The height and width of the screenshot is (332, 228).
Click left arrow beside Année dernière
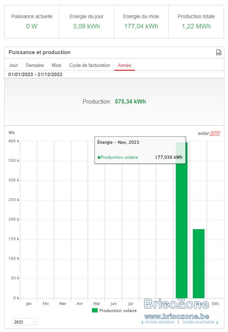click(x=142, y=322)
